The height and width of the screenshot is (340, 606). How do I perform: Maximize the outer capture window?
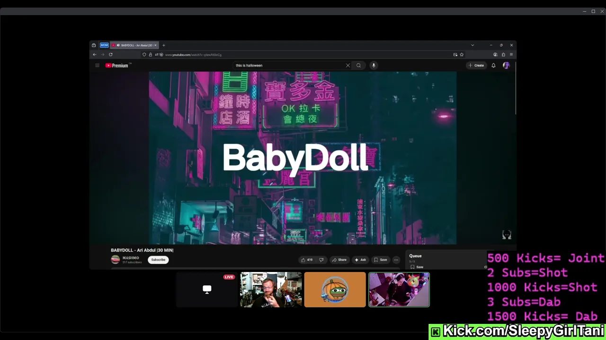tap(593, 11)
